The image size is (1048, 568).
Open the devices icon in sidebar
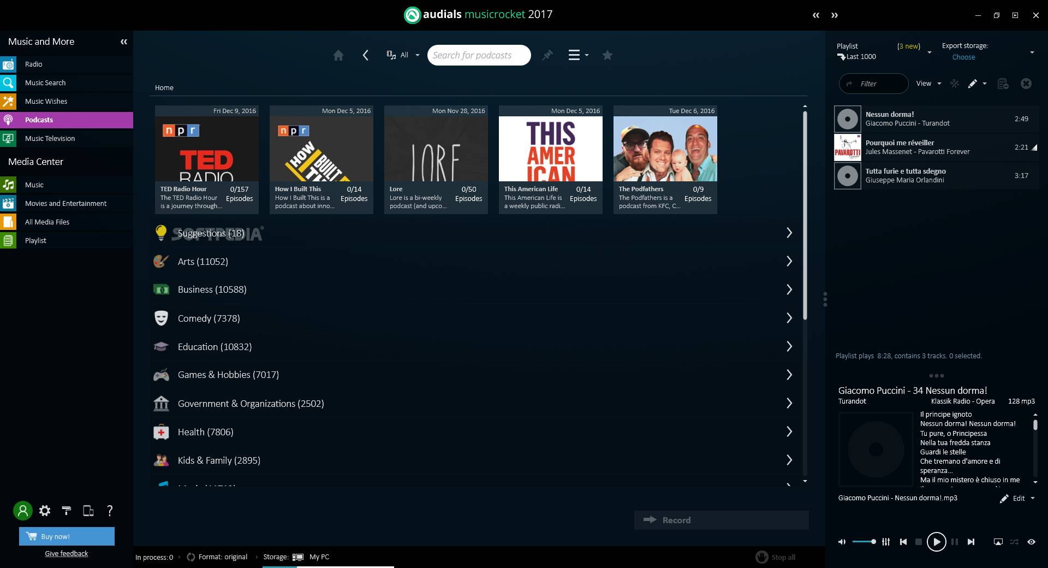click(88, 511)
